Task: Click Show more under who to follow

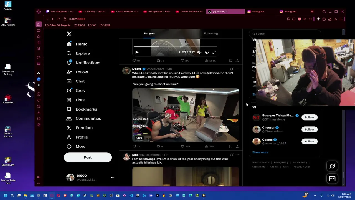Action: coord(260,152)
